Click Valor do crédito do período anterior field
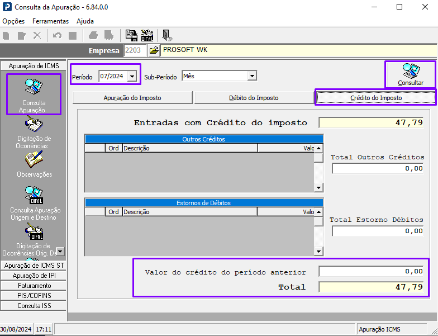This screenshot has width=438, height=336. (371, 272)
